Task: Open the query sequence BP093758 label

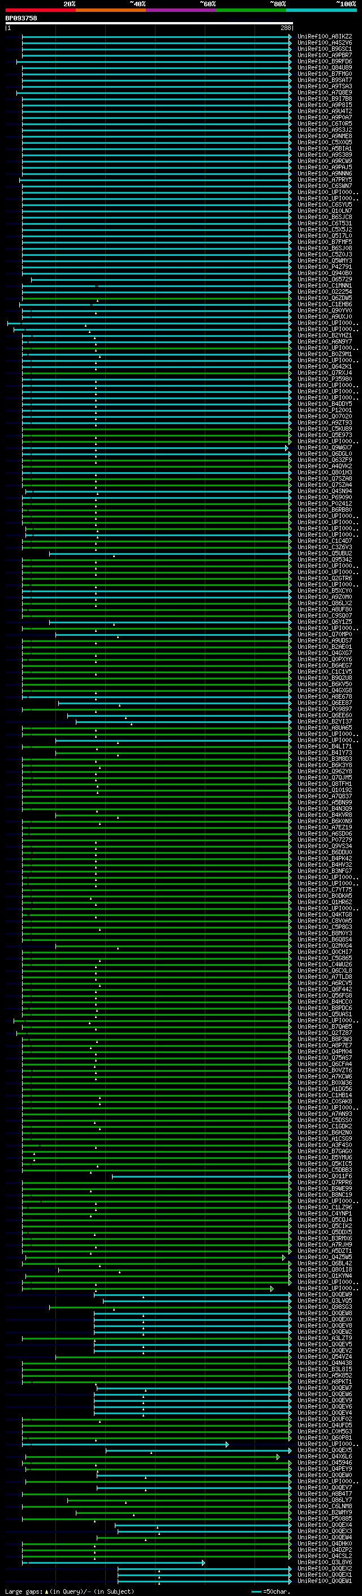Action: tap(21, 18)
